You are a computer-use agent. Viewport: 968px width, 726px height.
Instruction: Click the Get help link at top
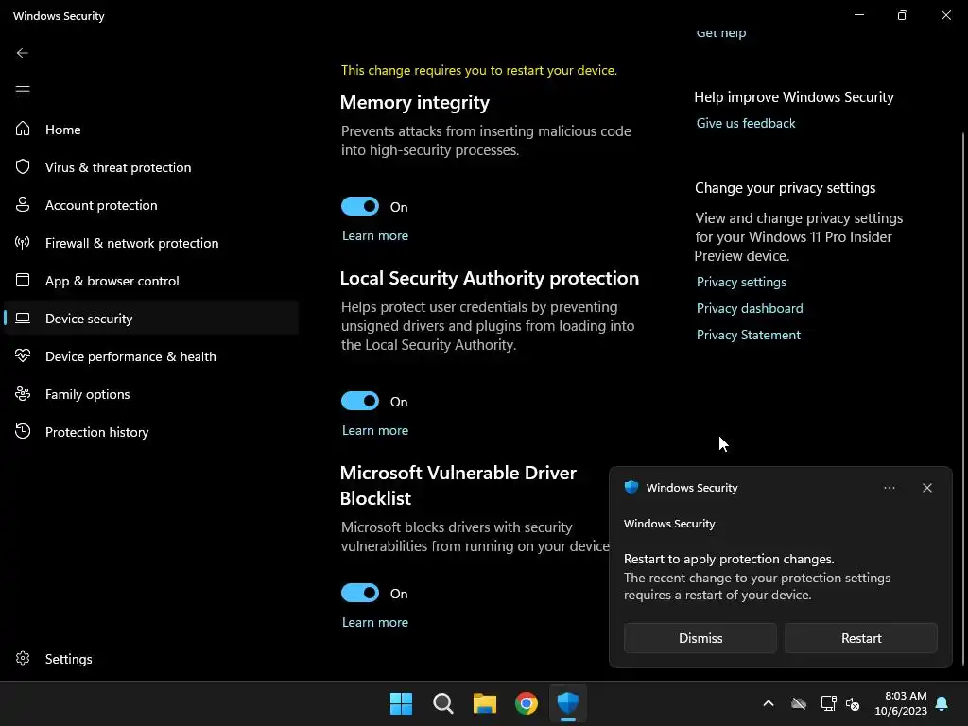[721, 33]
